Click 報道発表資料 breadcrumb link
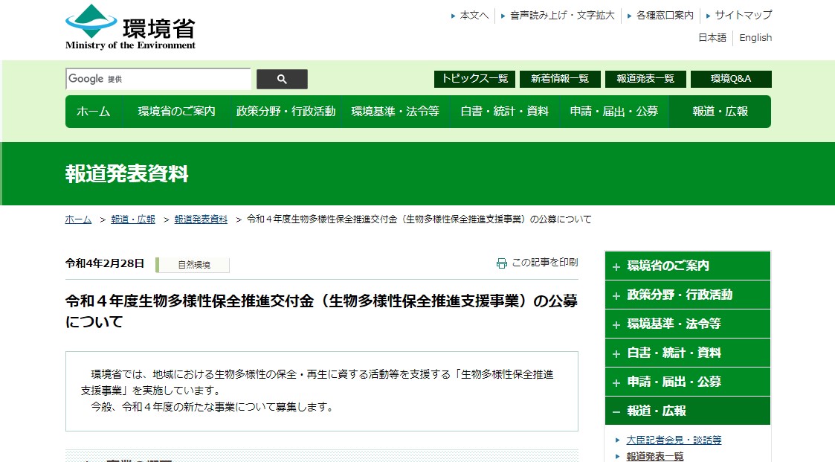The width and height of the screenshot is (835, 462). (x=201, y=219)
